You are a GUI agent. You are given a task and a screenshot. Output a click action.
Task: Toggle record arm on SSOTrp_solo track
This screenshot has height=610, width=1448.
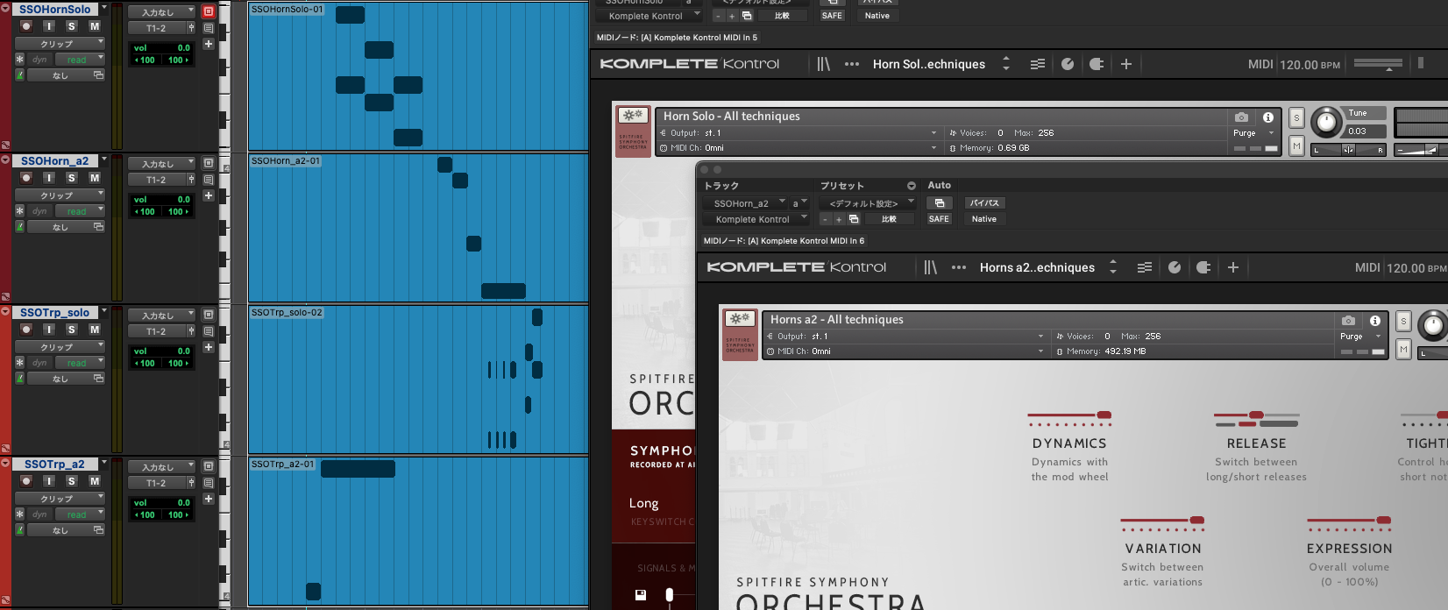pos(26,330)
